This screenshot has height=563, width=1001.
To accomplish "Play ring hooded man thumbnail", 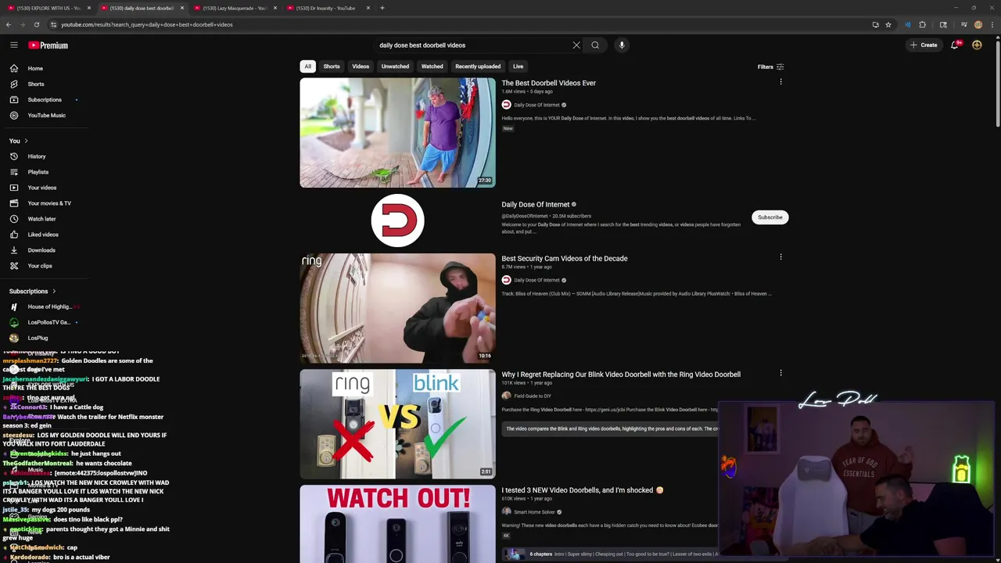I will tap(397, 308).
